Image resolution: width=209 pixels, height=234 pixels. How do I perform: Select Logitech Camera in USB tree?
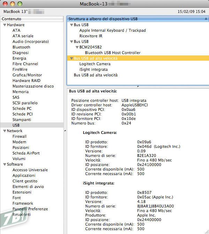(x=95, y=64)
